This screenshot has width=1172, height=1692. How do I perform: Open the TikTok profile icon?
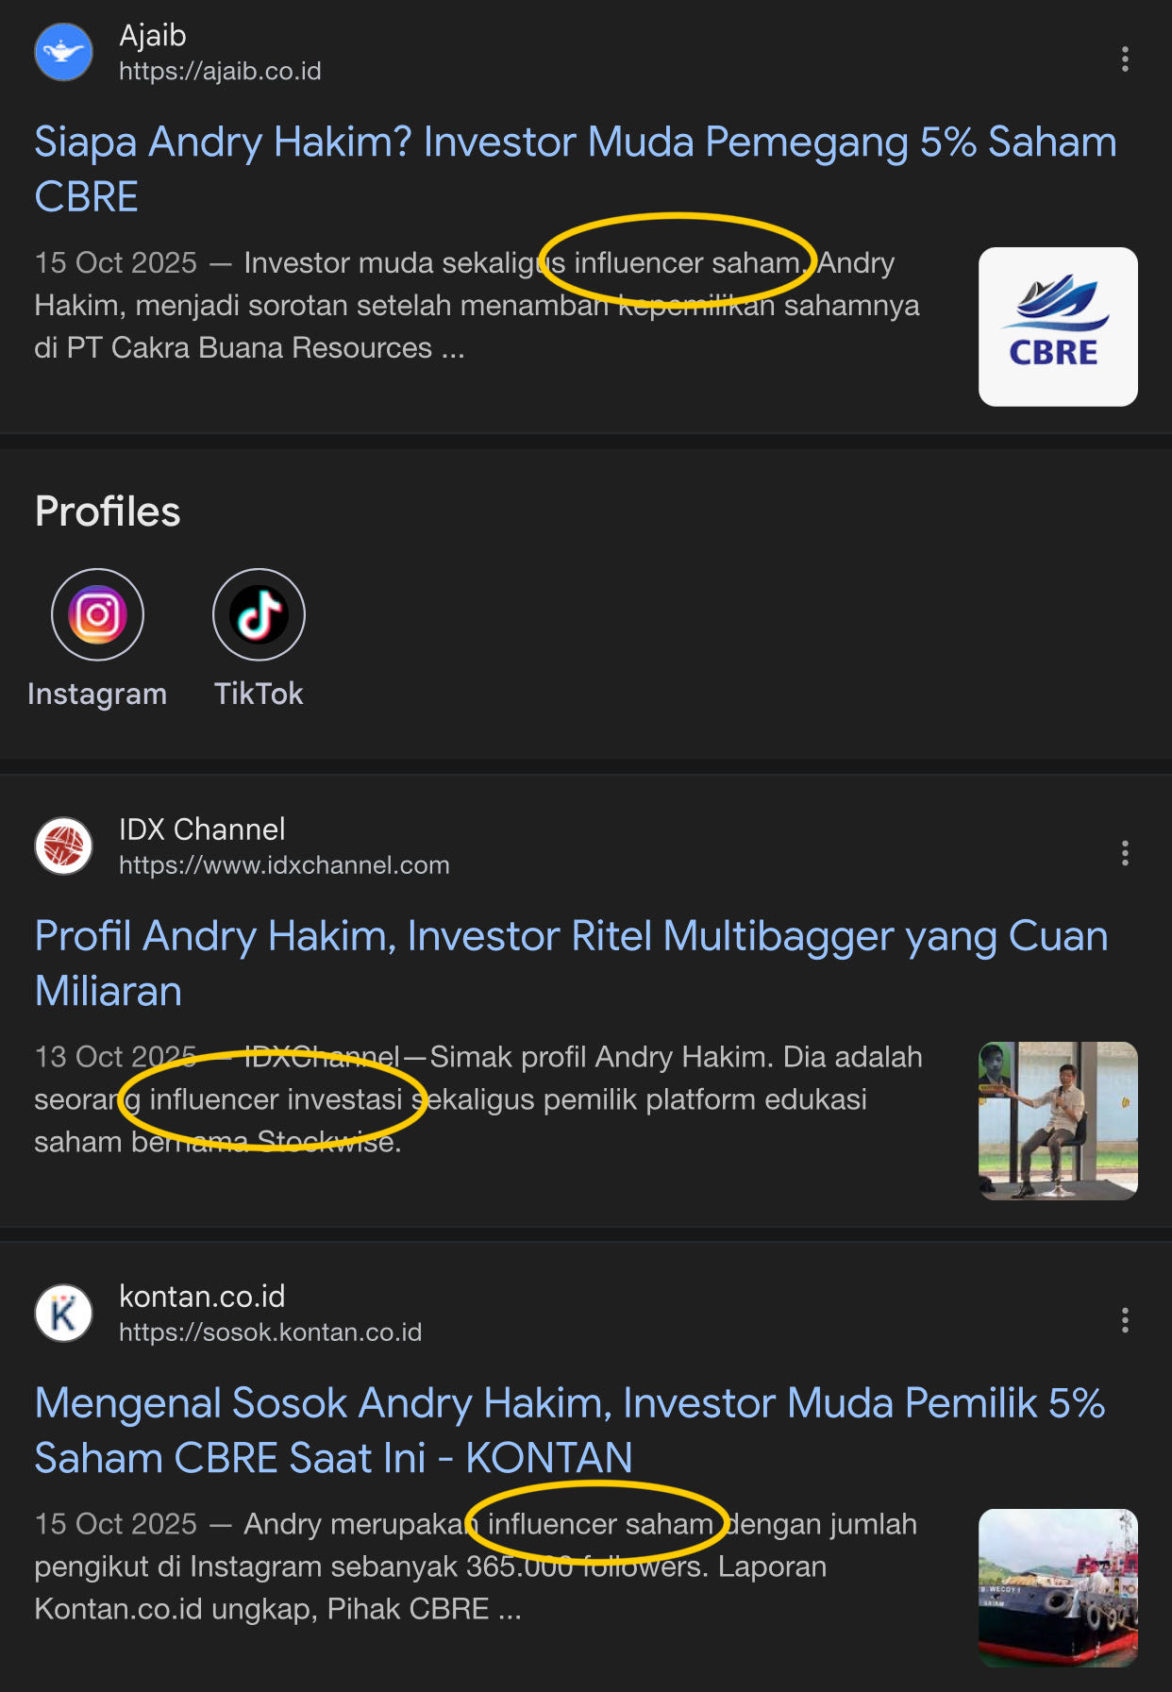pyautogui.click(x=259, y=614)
